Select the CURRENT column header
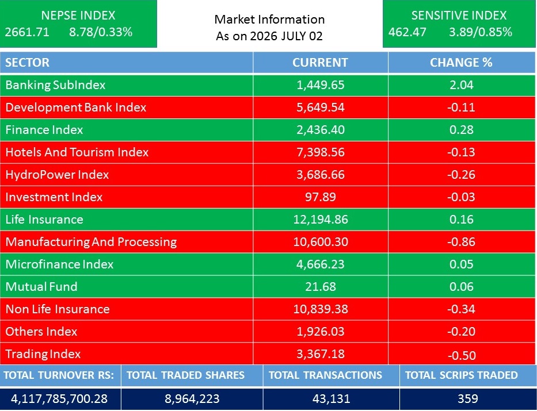This screenshot has width=537, height=411. click(320, 63)
